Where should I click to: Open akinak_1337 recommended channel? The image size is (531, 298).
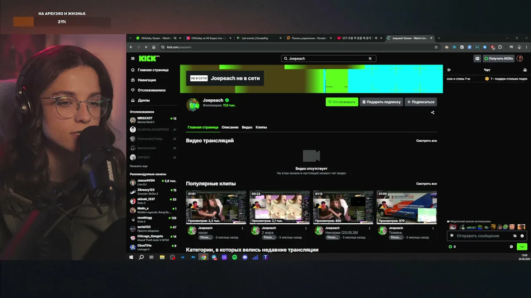pos(153,201)
